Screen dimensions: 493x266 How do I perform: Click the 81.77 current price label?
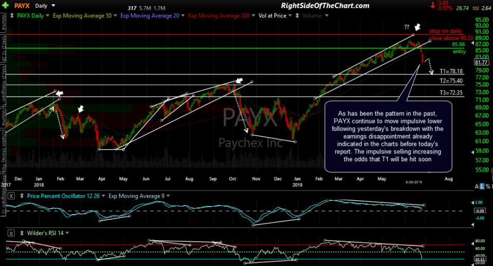click(481, 62)
